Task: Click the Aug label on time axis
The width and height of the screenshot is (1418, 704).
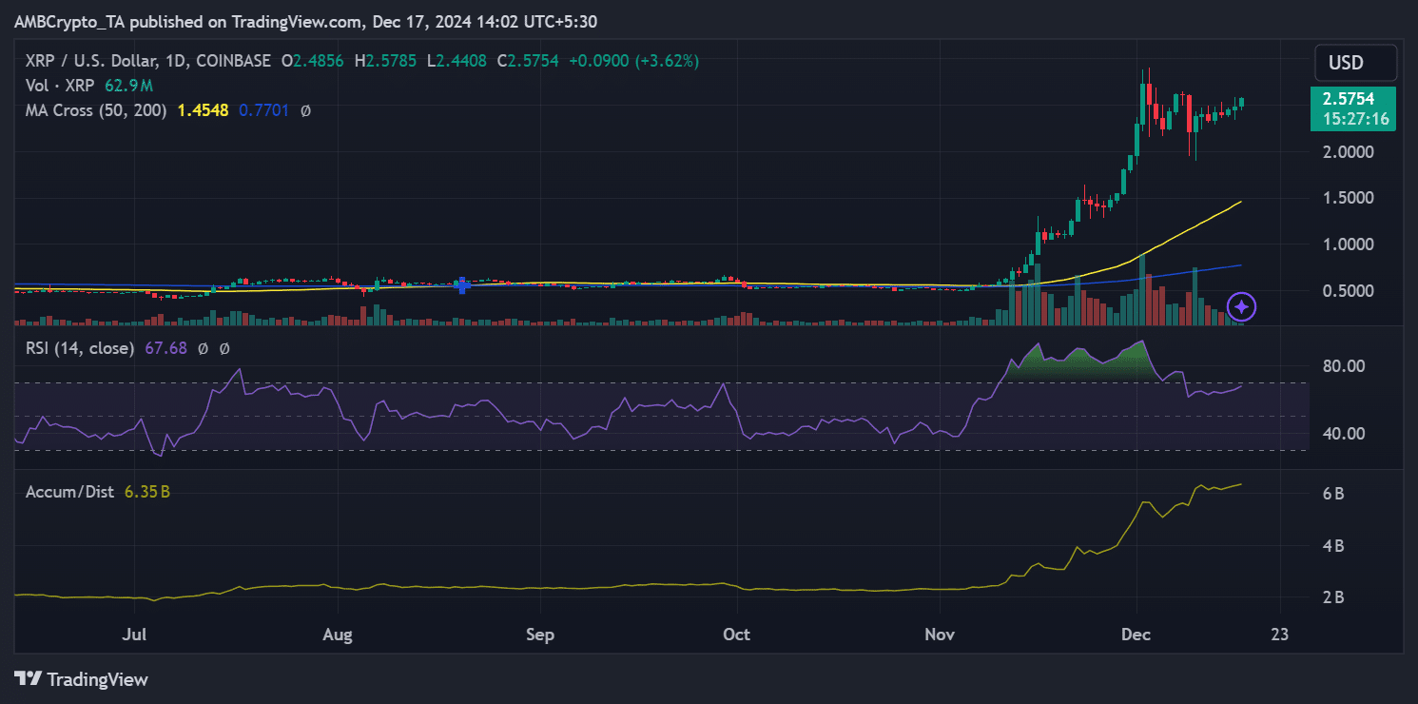Action: tap(338, 634)
